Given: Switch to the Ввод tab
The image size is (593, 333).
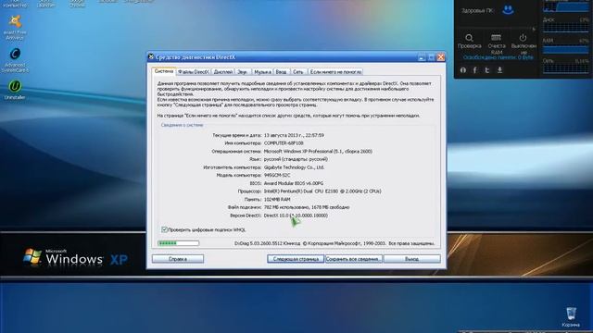Looking at the screenshot, I should (x=281, y=72).
